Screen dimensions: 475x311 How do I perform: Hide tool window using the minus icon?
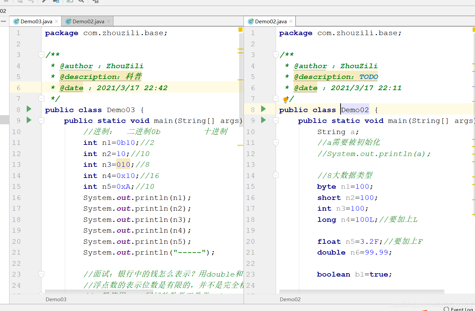point(3,21)
